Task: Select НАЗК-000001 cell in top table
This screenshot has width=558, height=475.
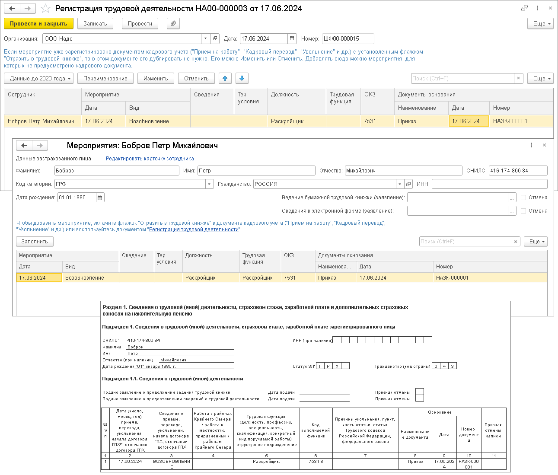Action: coord(522,121)
